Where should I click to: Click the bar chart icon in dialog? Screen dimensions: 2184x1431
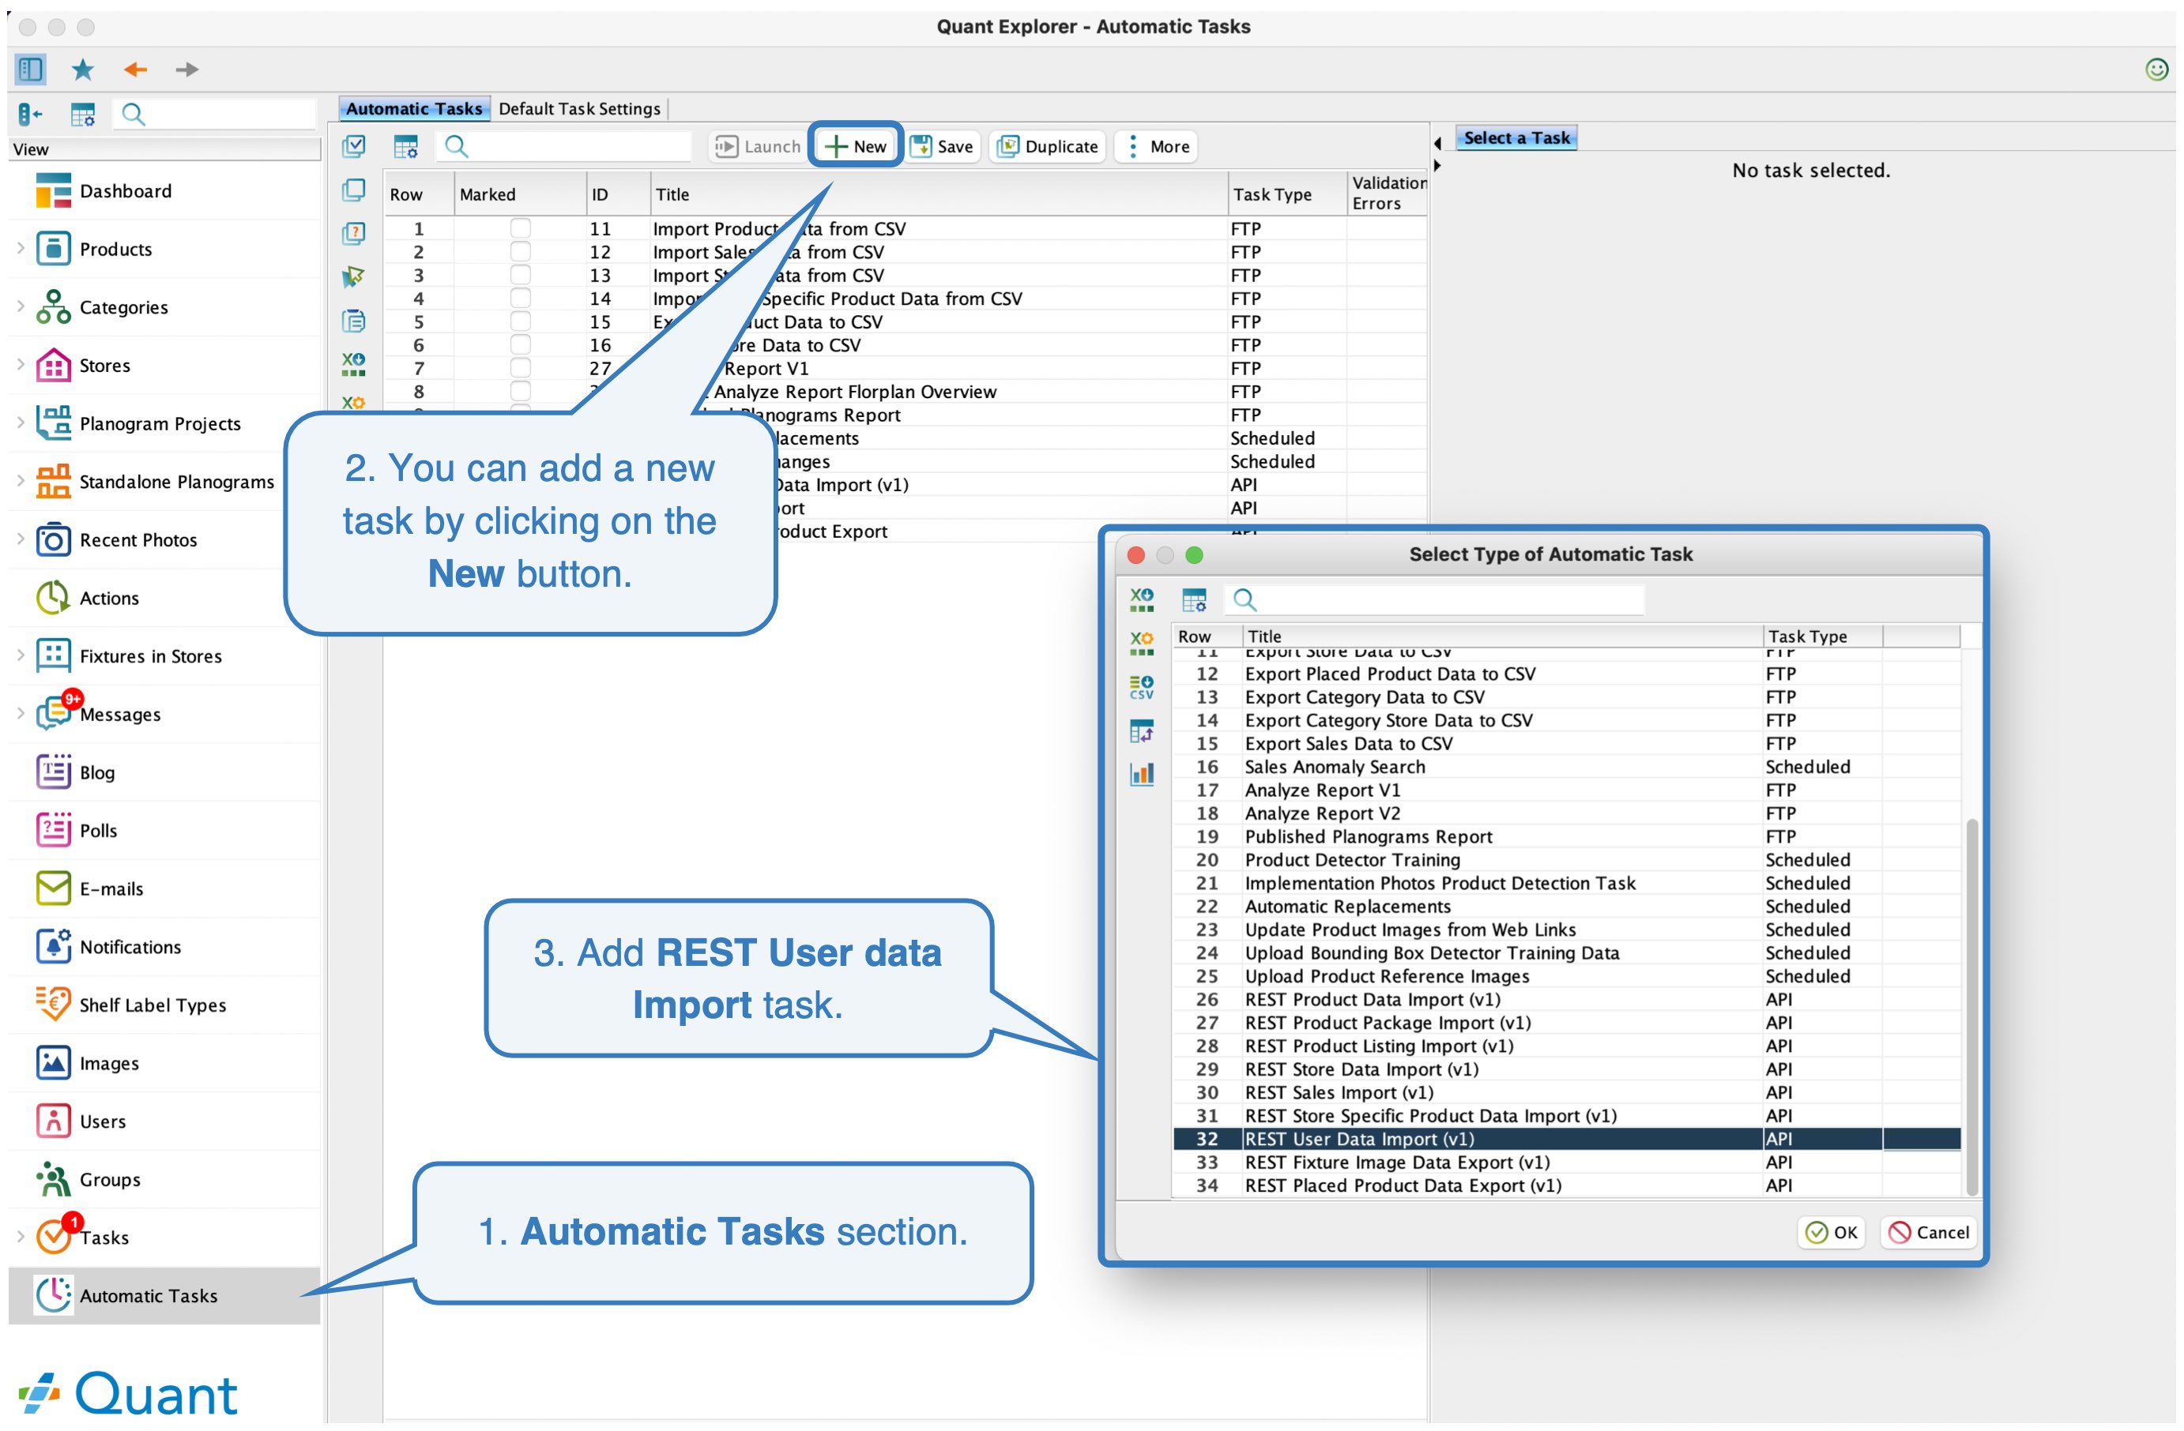click(1142, 773)
